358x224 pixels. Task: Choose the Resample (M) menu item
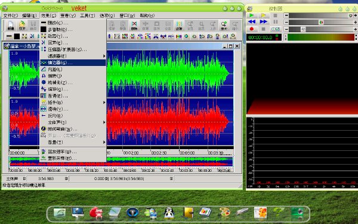tap(73, 158)
